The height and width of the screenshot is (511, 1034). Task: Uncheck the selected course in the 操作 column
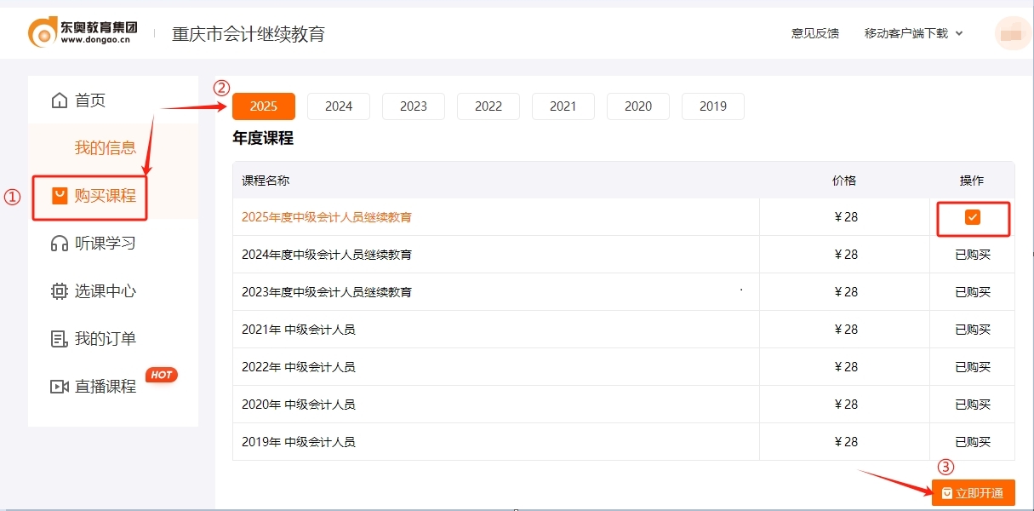point(971,217)
